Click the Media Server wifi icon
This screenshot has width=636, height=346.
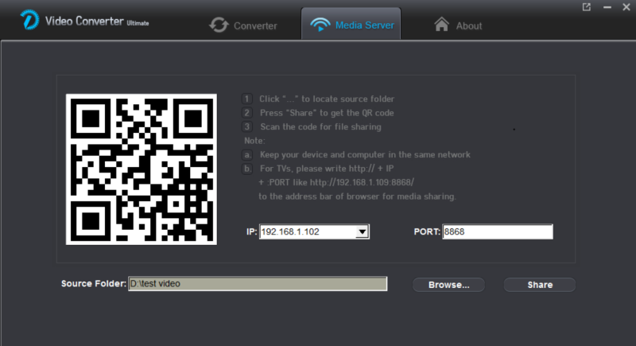320,25
